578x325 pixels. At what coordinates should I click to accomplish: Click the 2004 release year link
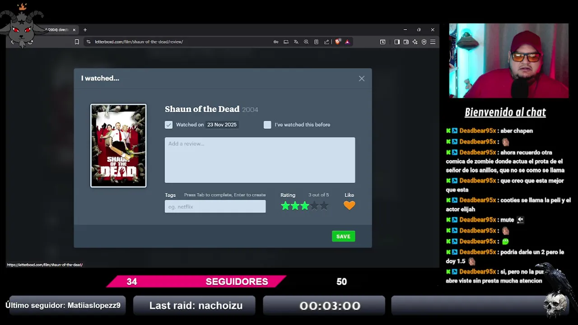[x=250, y=110]
